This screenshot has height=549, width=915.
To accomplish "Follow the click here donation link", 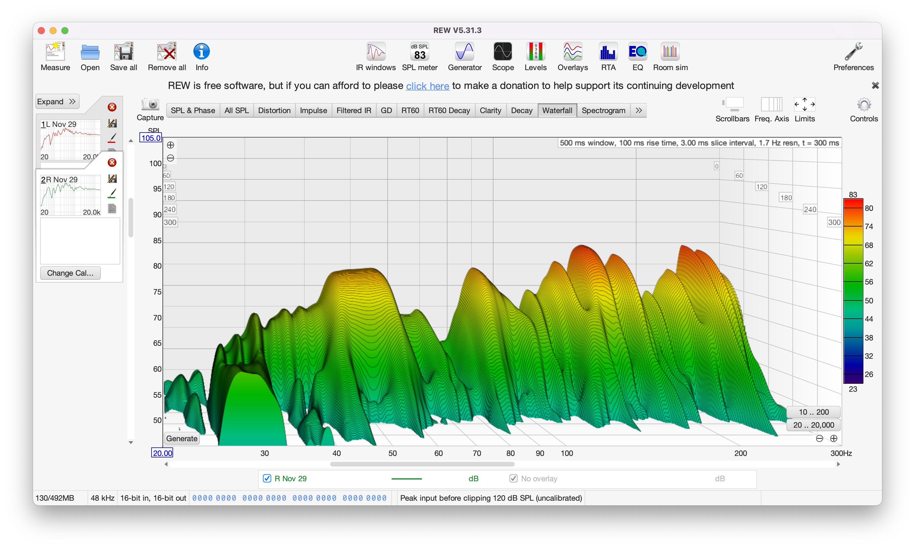I will (427, 86).
